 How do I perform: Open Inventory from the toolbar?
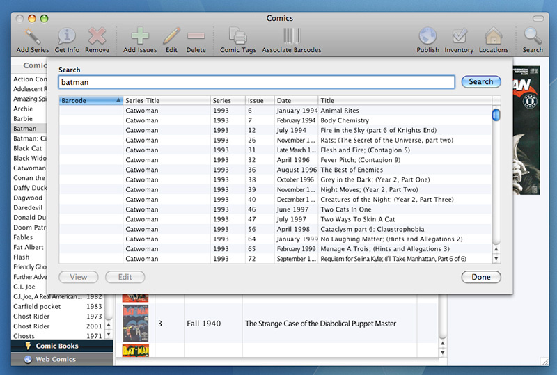(459, 36)
